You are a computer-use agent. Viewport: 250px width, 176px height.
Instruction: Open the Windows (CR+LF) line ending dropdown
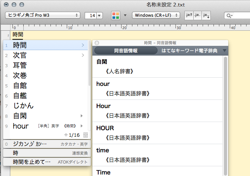(x=156, y=15)
